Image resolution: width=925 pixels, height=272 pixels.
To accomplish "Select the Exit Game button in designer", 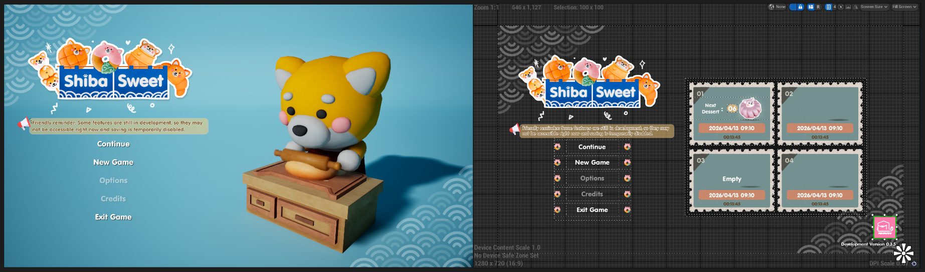I will coord(592,210).
